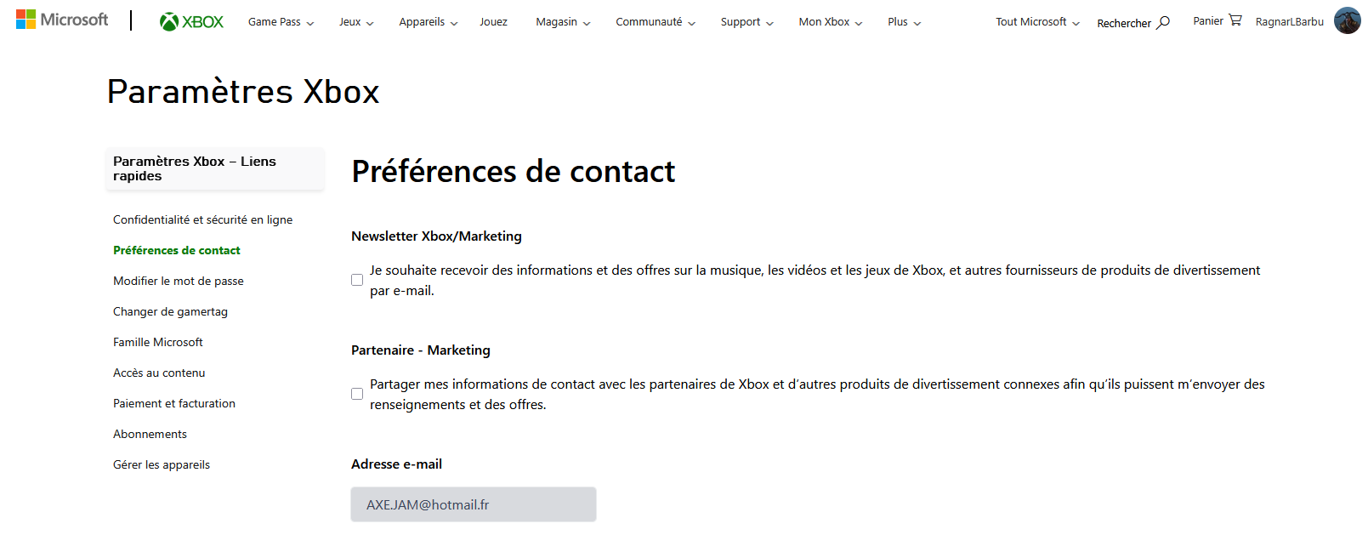Viewport: 1368px width, 535px height.
Task: Click the Panier cart label
Action: [1208, 20]
